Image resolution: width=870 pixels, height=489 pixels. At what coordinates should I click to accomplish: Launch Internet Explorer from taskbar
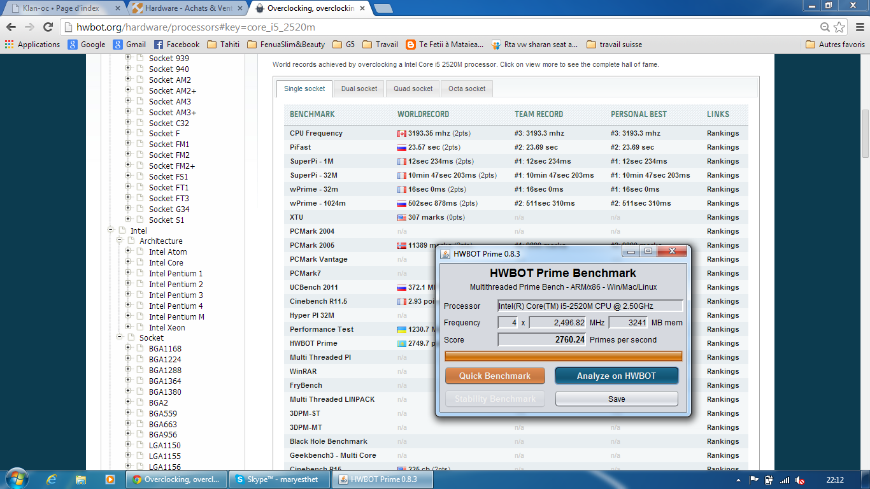point(52,479)
